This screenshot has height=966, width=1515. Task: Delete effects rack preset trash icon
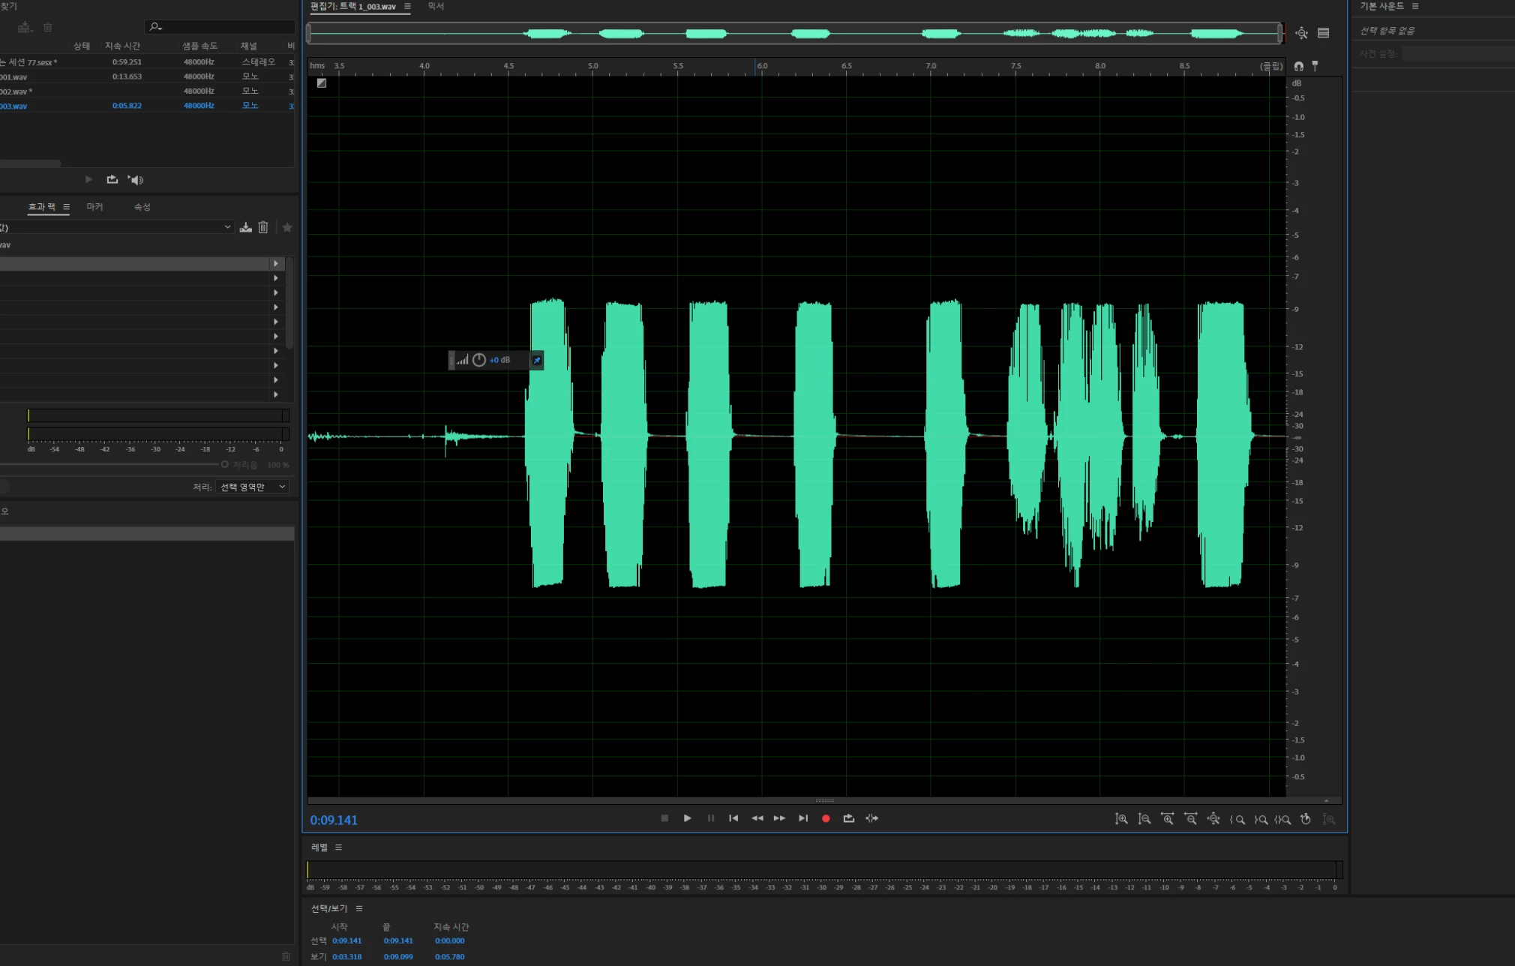click(x=263, y=227)
